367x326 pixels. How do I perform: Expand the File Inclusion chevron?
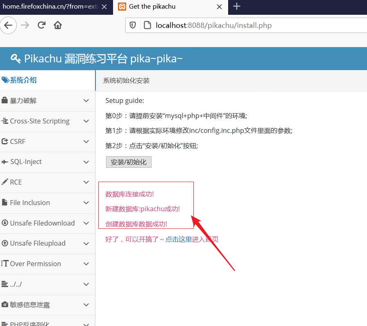click(86, 203)
